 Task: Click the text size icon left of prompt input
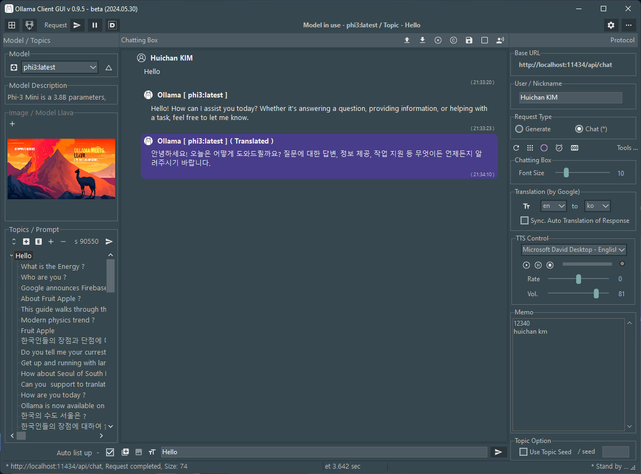click(x=152, y=452)
